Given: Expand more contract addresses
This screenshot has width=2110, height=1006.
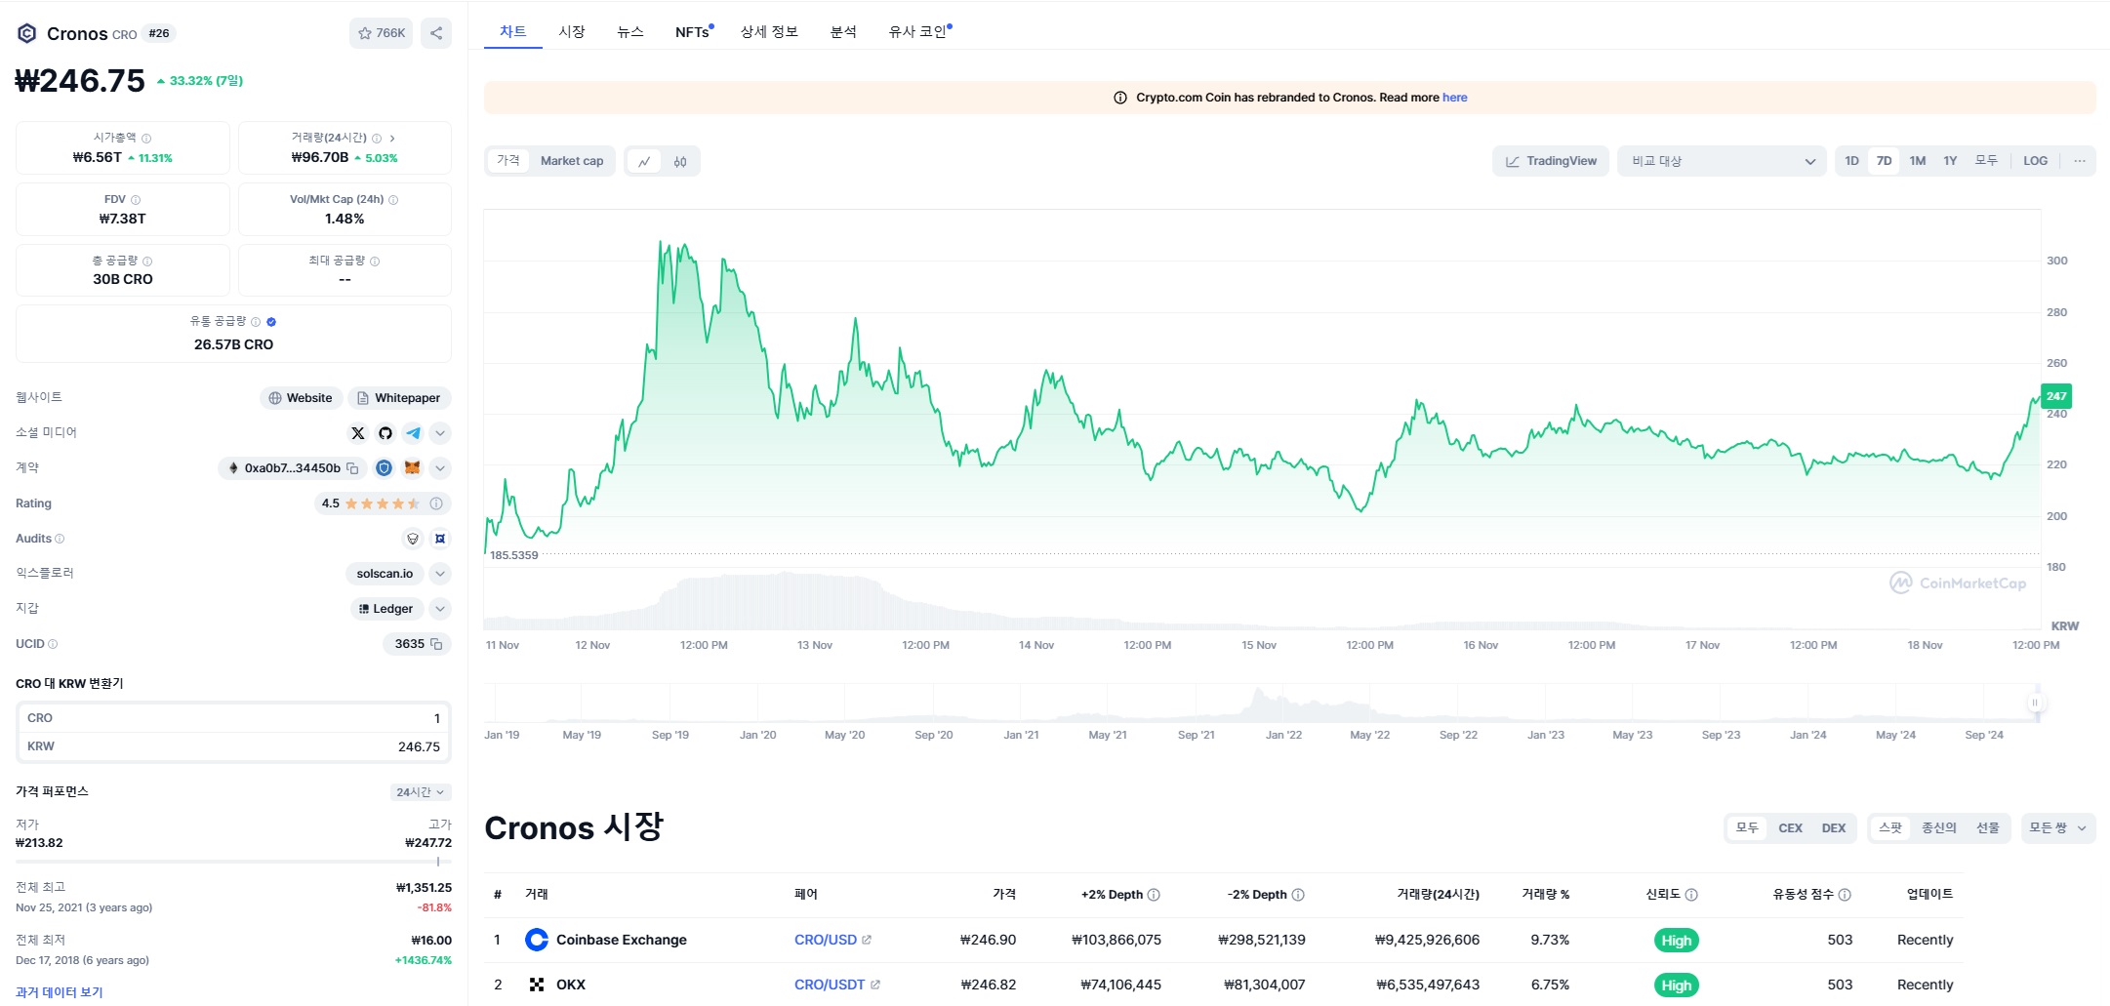Looking at the screenshot, I should (x=440, y=468).
